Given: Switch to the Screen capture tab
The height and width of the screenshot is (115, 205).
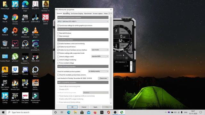Looking at the screenshot, I should point(98,13).
